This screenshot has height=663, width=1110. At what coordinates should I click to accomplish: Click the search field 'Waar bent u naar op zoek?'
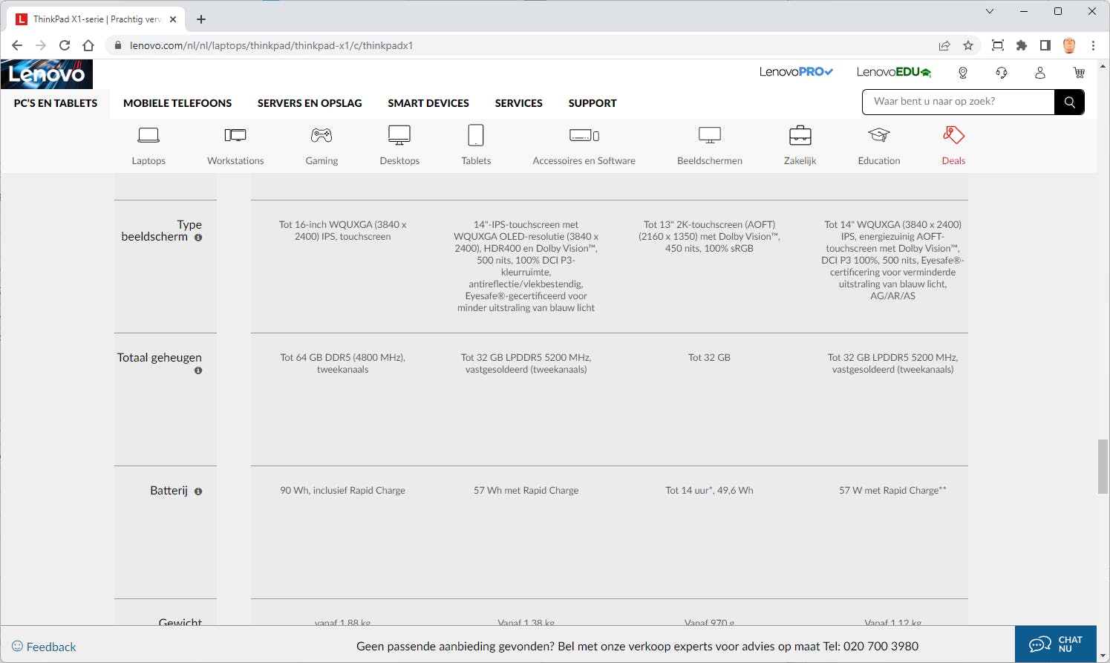(959, 102)
